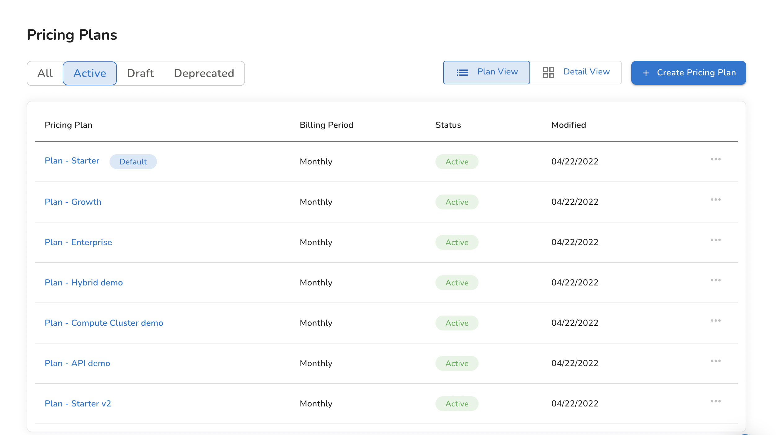Click the Plan View list icon

tap(462, 73)
